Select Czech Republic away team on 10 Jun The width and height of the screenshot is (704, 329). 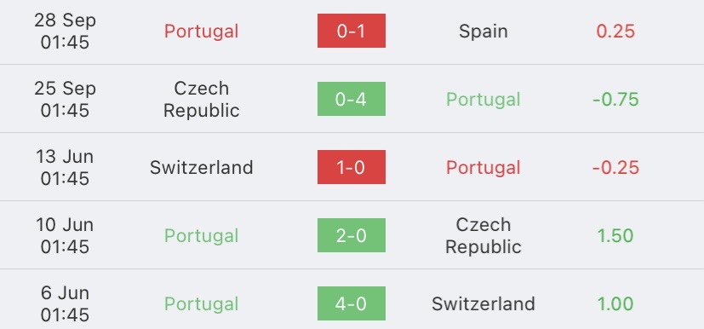click(x=484, y=235)
